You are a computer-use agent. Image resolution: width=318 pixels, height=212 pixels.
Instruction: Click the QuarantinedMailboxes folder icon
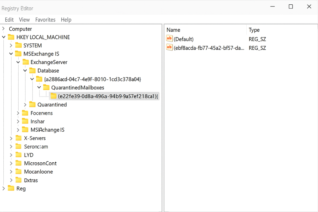(x=46, y=88)
